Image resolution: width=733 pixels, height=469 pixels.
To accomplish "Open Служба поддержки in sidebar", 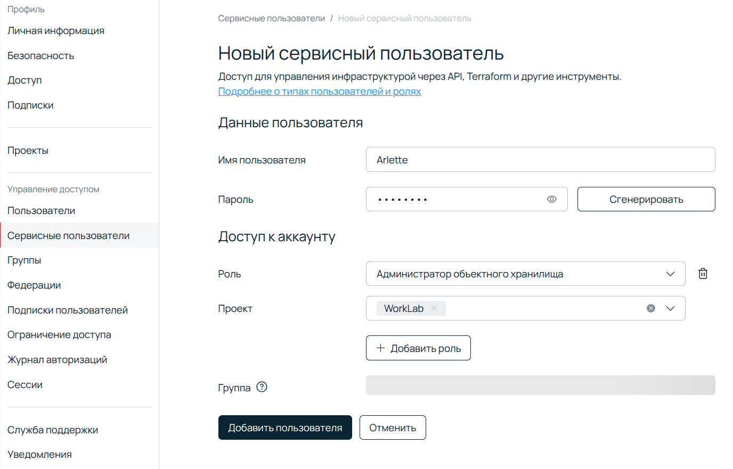I will tap(53, 430).
